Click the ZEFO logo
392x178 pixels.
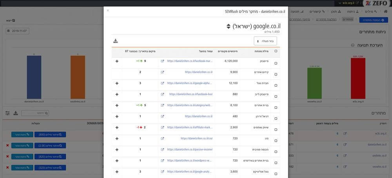click(x=377, y=3)
